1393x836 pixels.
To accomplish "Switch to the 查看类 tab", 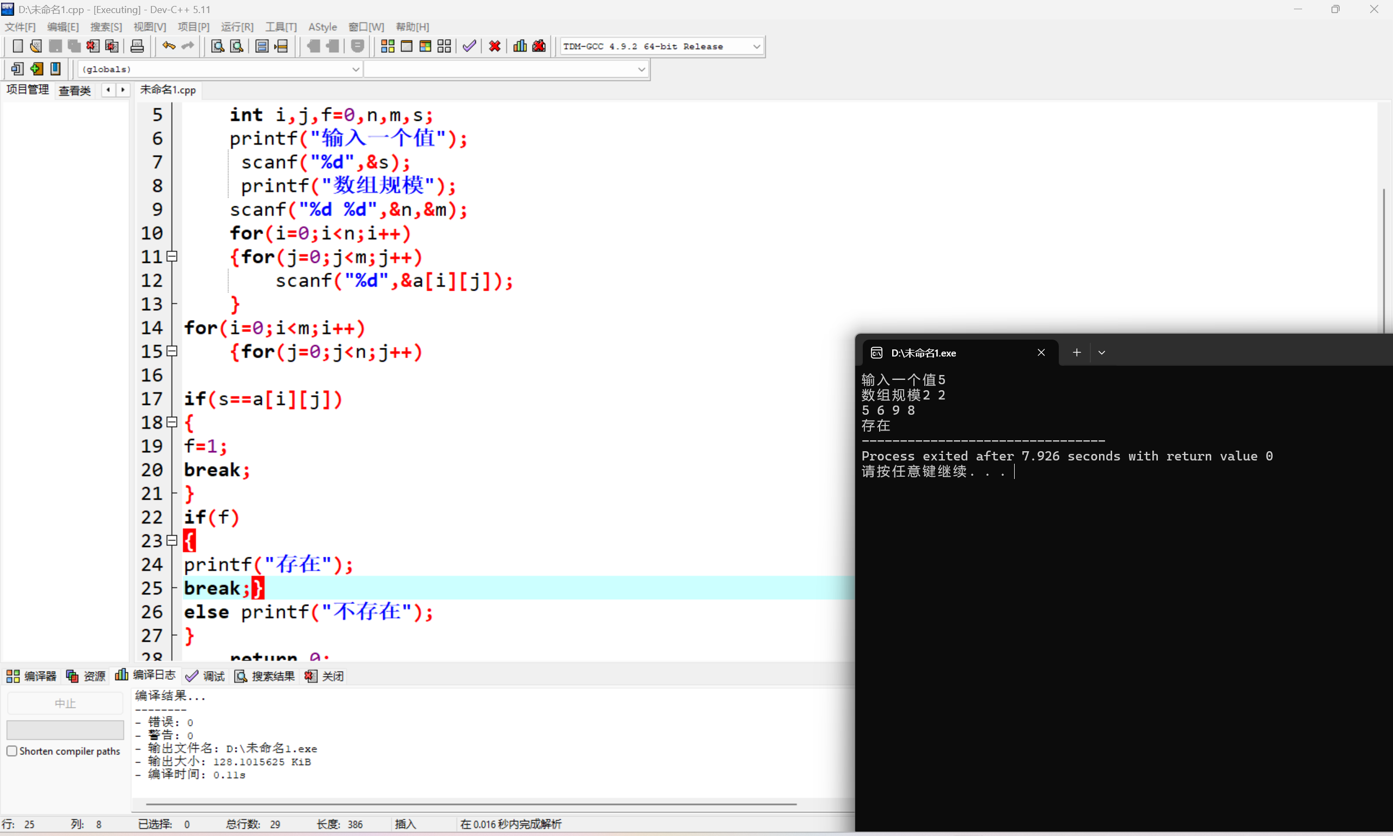I will (75, 90).
